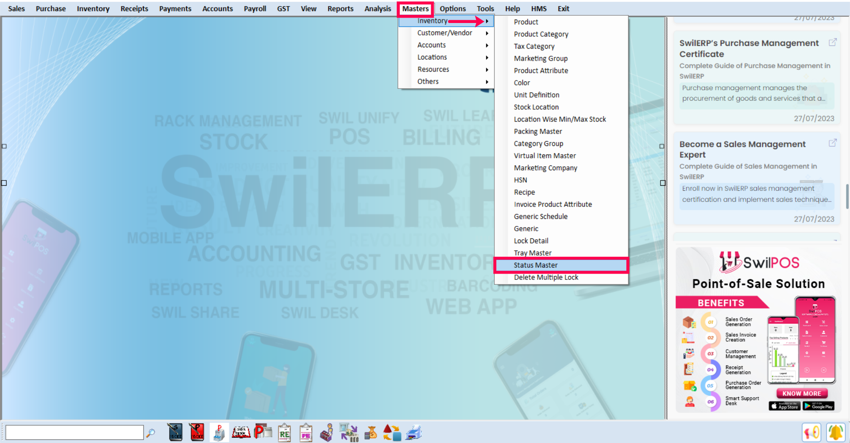The width and height of the screenshot is (850, 443).
Task: Click the money bag with calculator icon
Action: click(x=371, y=432)
